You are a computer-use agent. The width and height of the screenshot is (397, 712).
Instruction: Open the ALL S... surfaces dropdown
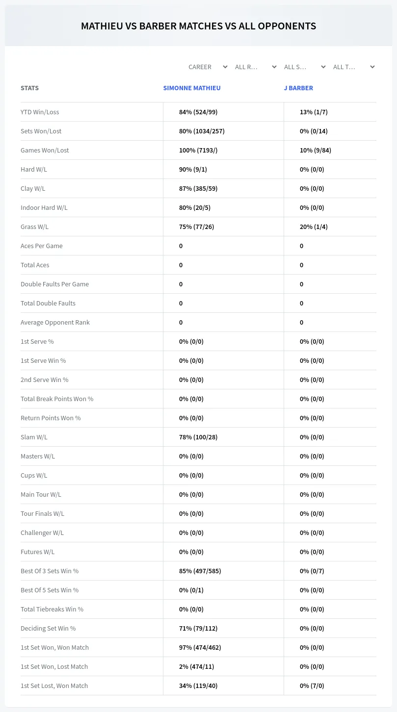point(304,67)
